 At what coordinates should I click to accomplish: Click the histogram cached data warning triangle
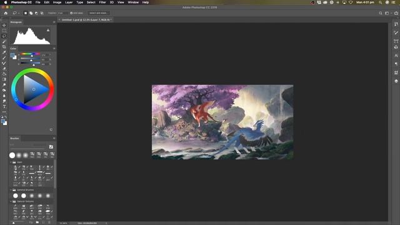[x=48, y=30]
